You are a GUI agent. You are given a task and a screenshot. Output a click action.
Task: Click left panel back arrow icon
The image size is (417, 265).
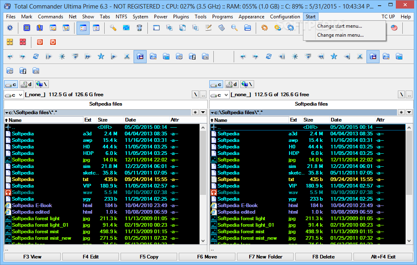pos(10,56)
